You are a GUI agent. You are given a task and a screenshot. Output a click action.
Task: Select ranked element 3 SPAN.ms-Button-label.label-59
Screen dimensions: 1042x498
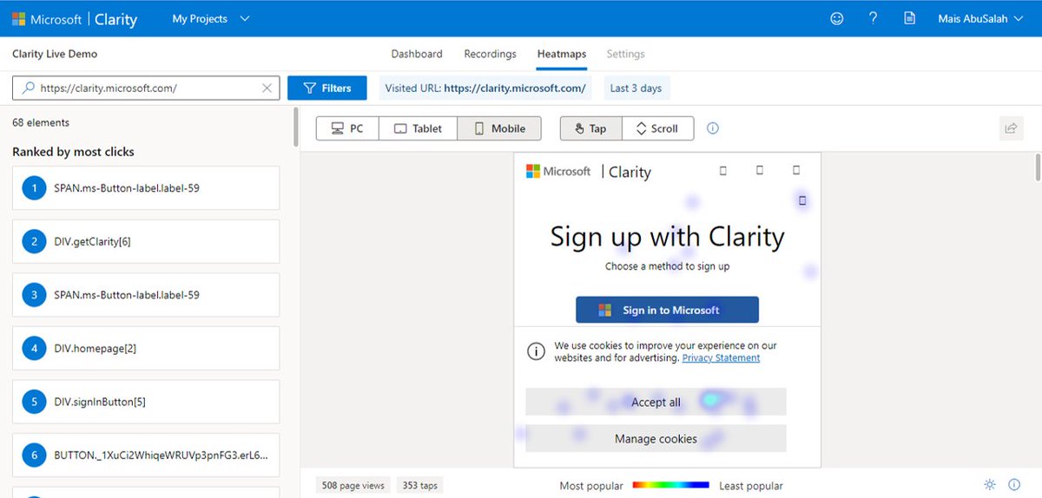(146, 295)
